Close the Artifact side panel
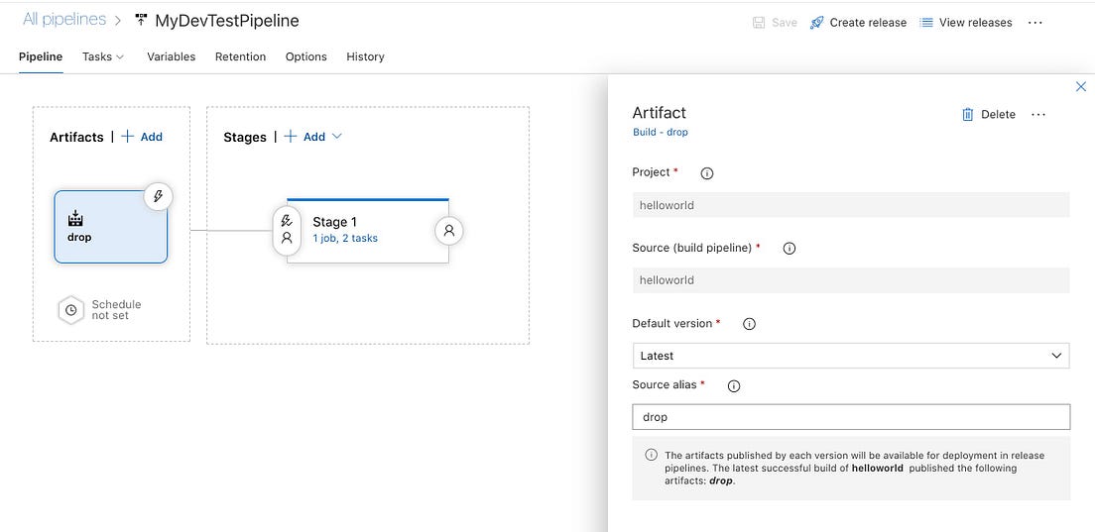The height and width of the screenshot is (532, 1095). point(1081,87)
